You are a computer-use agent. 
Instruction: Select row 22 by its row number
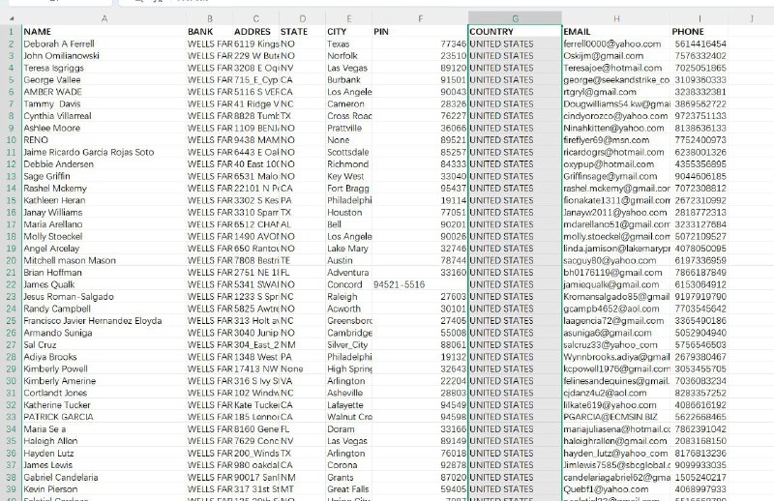coord(10,284)
